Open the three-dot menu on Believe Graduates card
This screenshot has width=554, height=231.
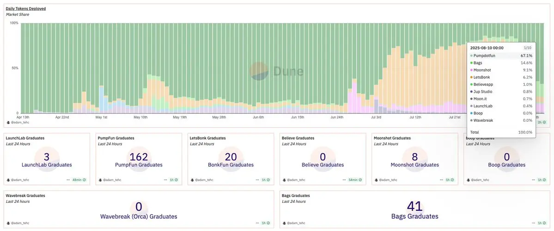[x=344, y=180]
